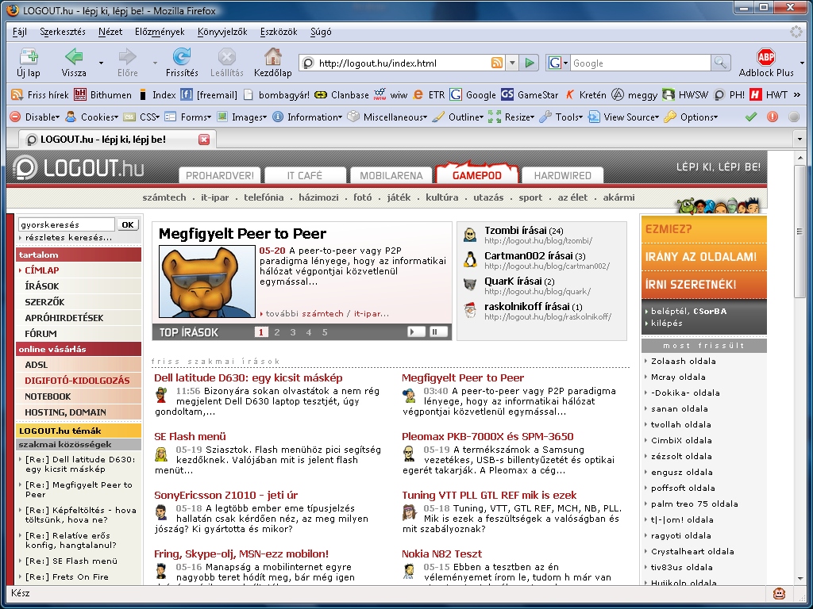Viewport: 813px width, 609px height.
Task: Click the search magnifier icon
Action: coord(720,63)
